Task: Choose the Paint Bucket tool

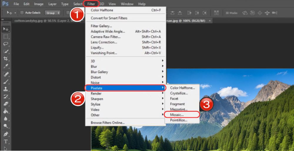Action: click(6, 111)
